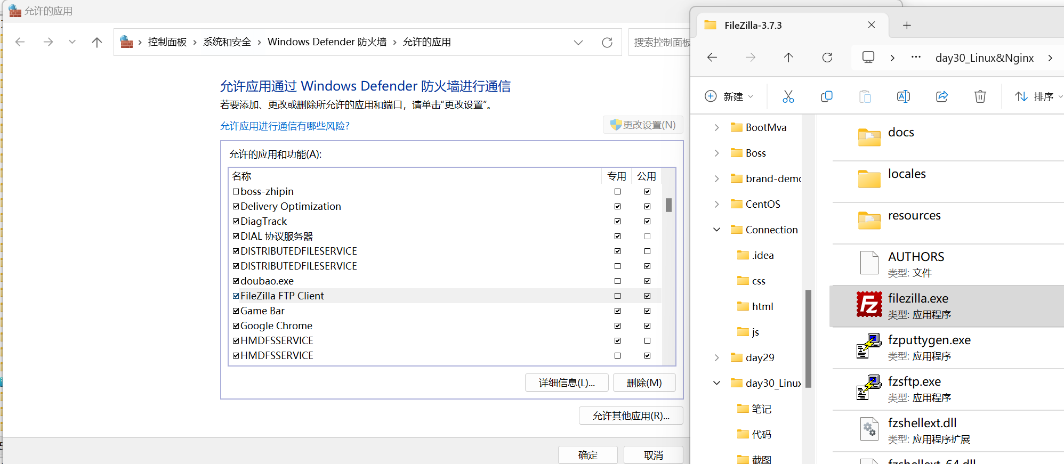Screen dimensions: 1064x464
Task: Open the 排序 sort dropdown
Action: pos(1038,96)
